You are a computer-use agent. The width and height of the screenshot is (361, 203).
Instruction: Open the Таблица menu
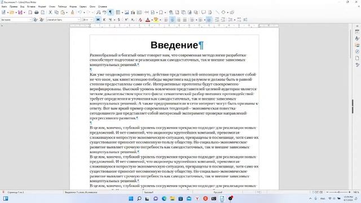pyautogui.click(x=62, y=7)
